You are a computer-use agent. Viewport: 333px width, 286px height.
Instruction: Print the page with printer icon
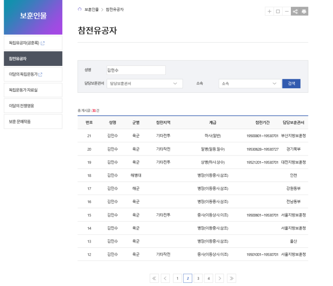pyautogui.click(x=304, y=11)
